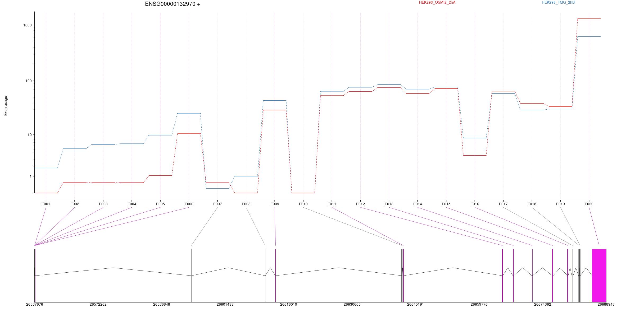Viewport: 635px width, 317px height.
Task: Click the blue line segment above E020
Action: (x=589, y=36)
